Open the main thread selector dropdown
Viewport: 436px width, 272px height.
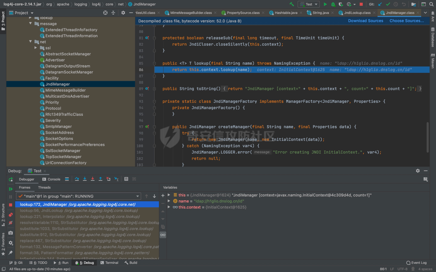pos(78,196)
